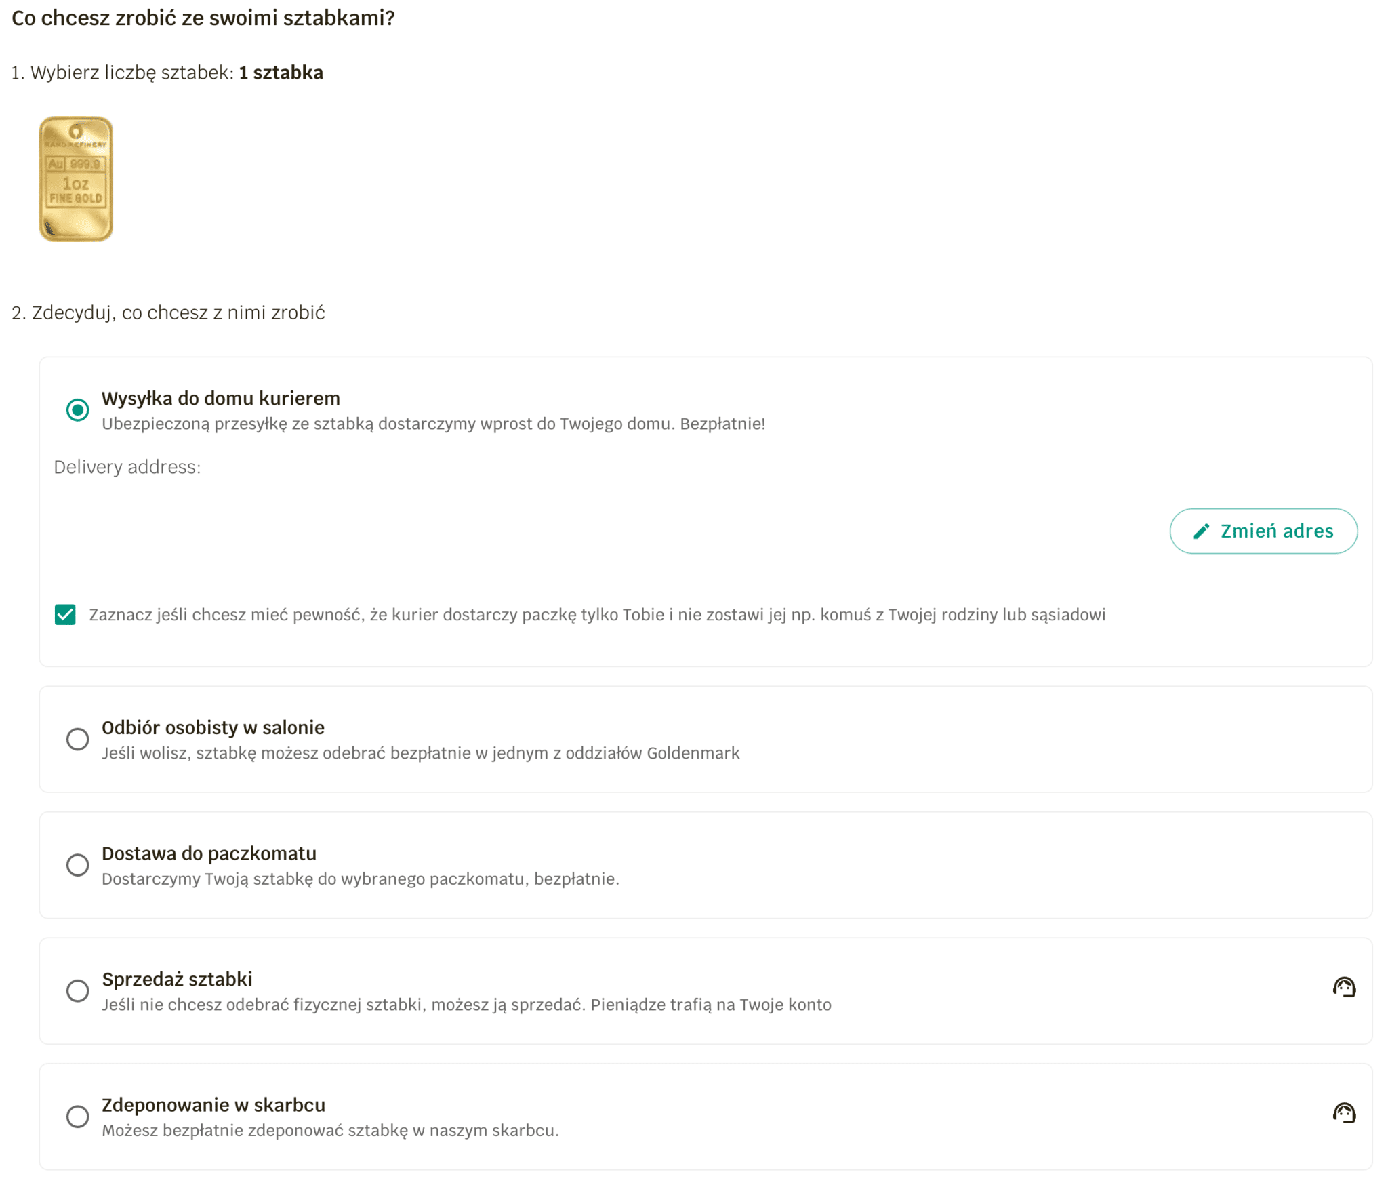Click the Wysyłka do domu kurierem title
The height and width of the screenshot is (1187, 1388).
221,398
